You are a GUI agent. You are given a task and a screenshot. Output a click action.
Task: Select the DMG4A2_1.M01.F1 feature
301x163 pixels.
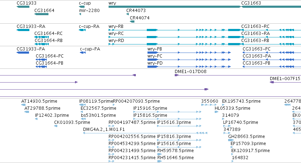145,133
